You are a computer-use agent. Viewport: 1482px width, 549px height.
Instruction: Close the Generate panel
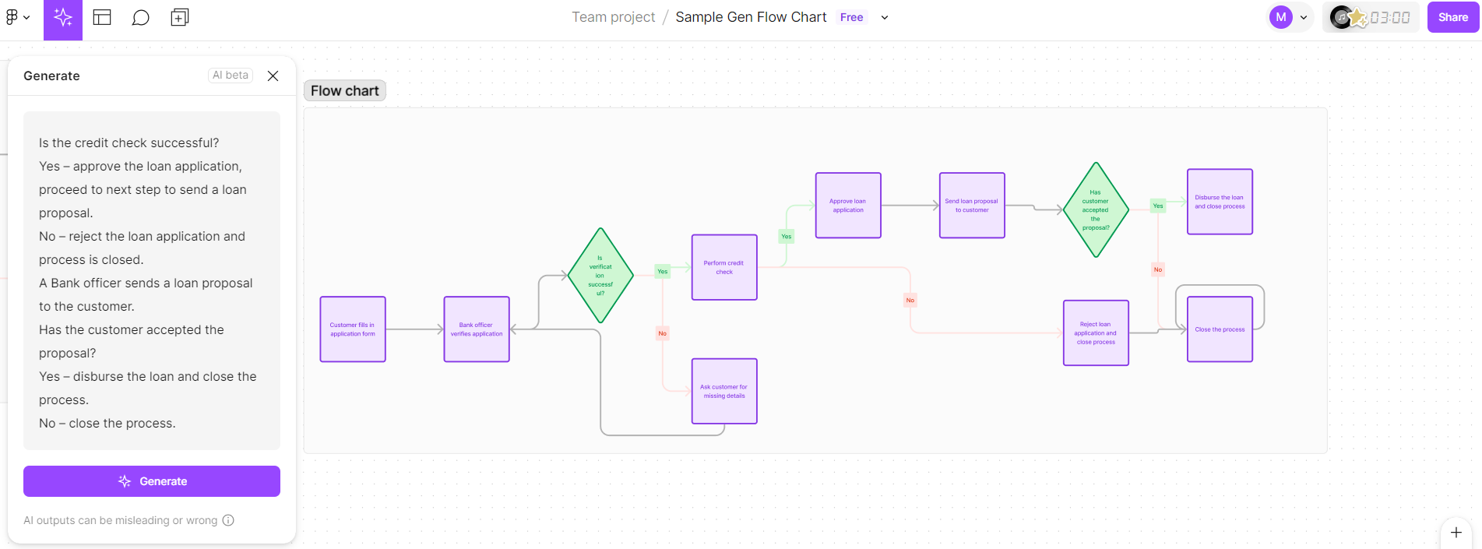tap(273, 76)
